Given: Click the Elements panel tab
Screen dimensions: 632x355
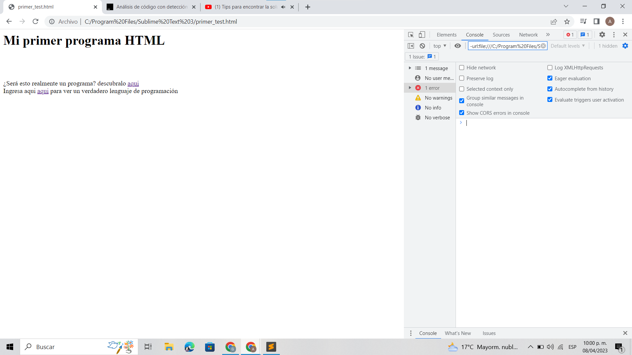Looking at the screenshot, I should coord(447,35).
